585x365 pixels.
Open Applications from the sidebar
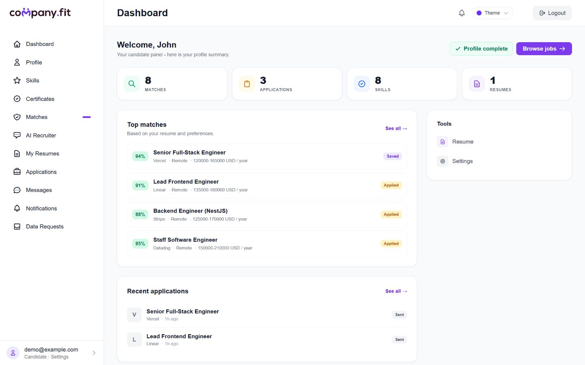coord(52,172)
